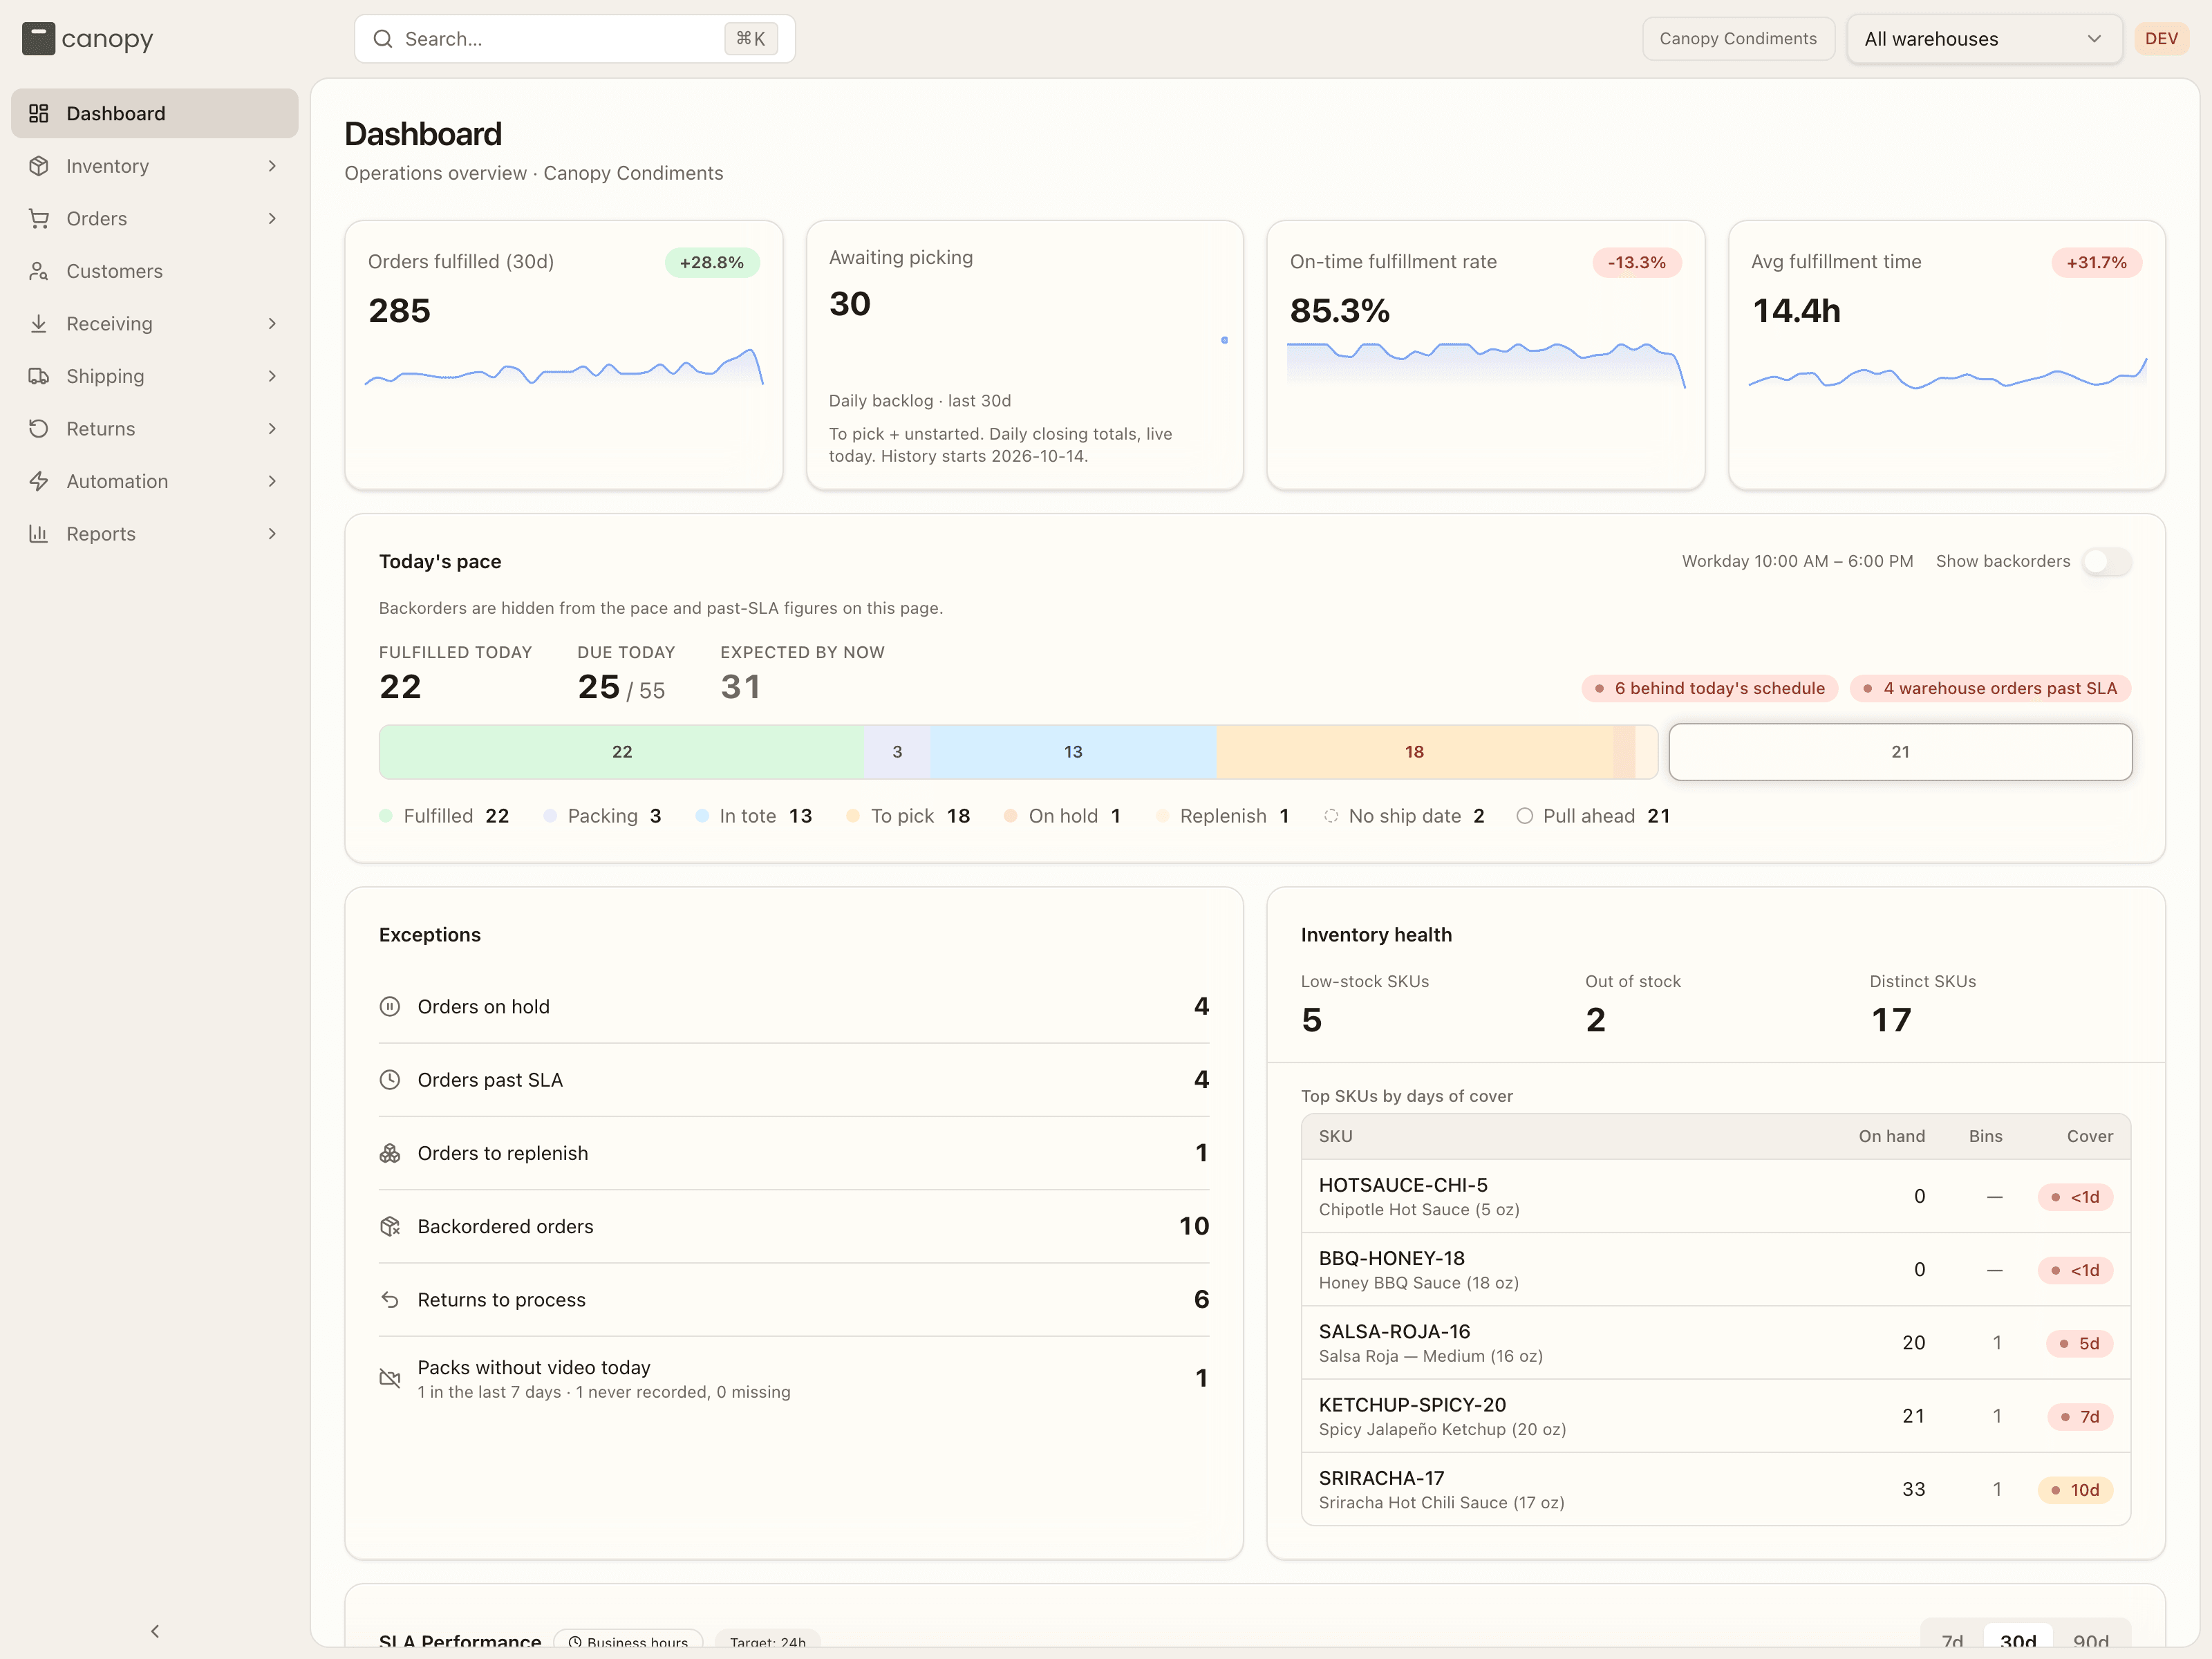Click the search magnifier icon
2212x1659 pixels.
pyautogui.click(x=382, y=39)
